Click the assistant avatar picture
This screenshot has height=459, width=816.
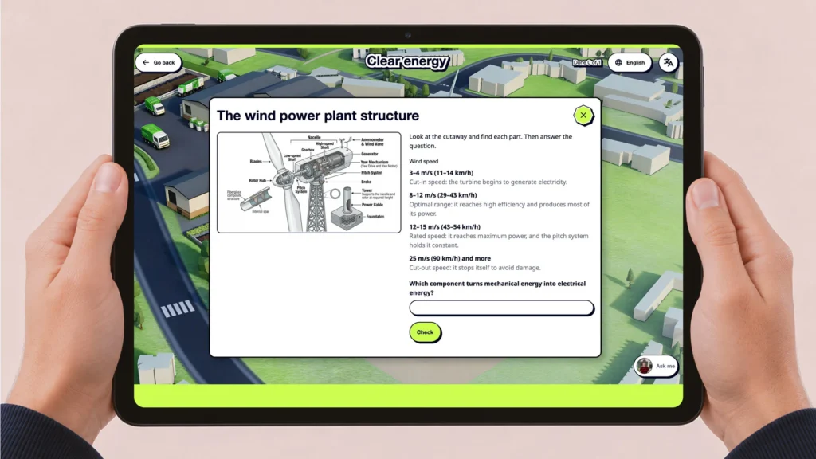[x=644, y=366]
